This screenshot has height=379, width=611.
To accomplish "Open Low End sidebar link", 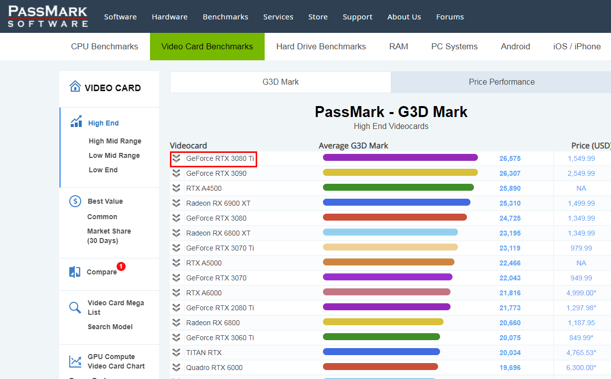I will 103,170.
